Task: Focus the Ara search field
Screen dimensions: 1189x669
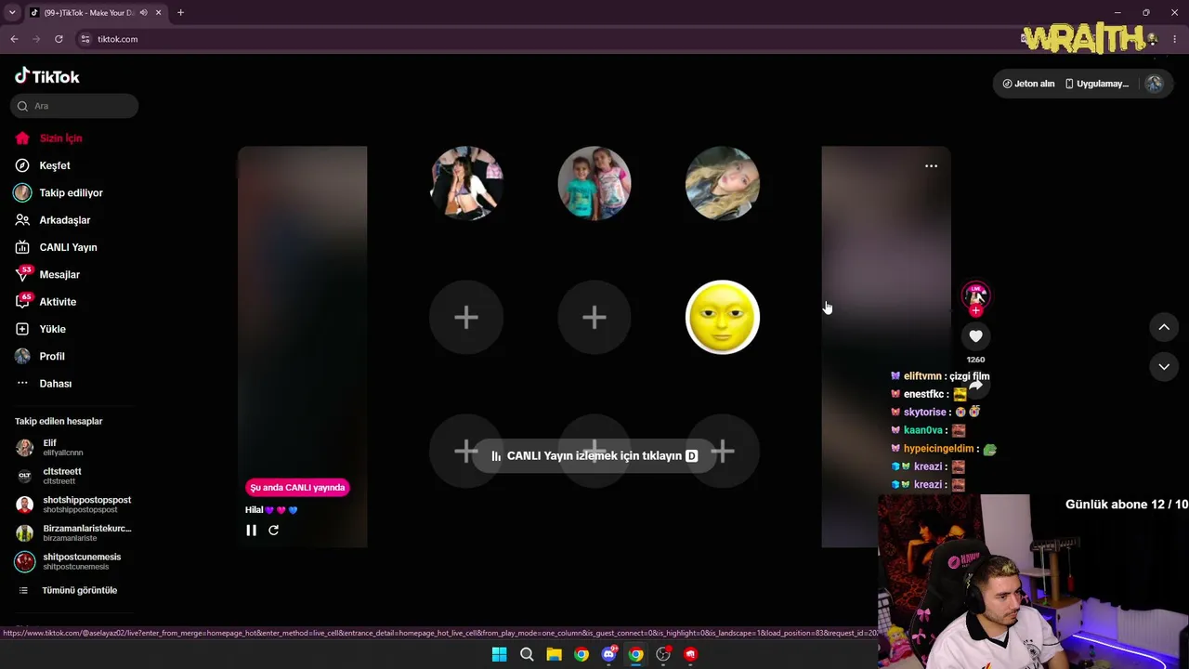Action: tap(74, 106)
